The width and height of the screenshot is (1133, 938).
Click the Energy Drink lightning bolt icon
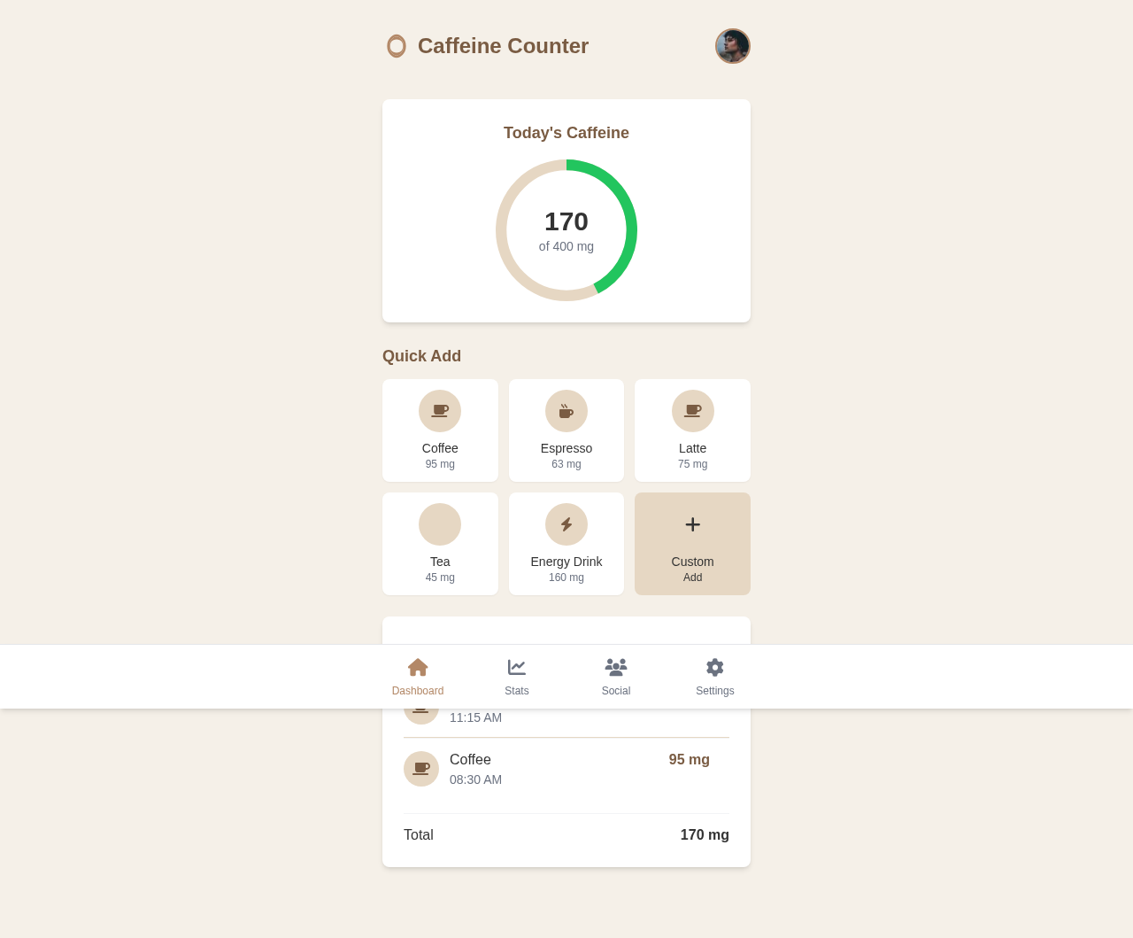(x=566, y=523)
